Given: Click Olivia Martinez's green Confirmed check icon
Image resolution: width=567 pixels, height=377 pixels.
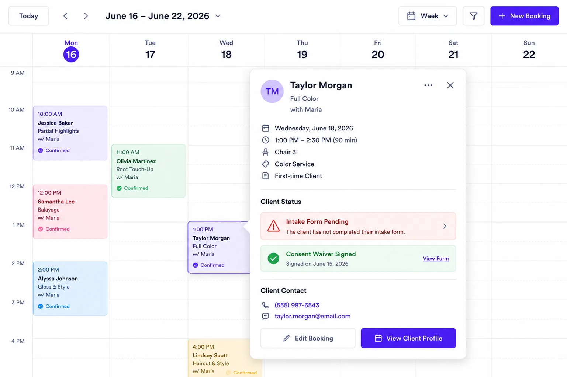Looking at the screenshot, I should point(119,188).
